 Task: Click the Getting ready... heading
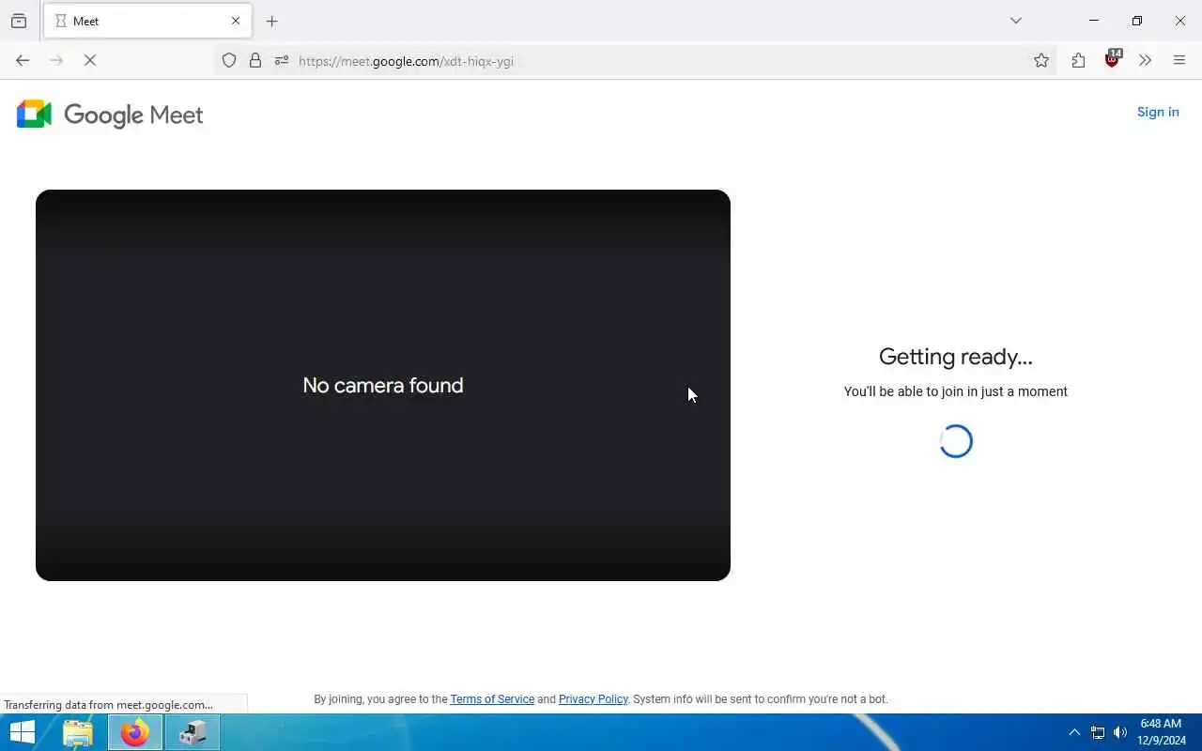click(956, 357)
